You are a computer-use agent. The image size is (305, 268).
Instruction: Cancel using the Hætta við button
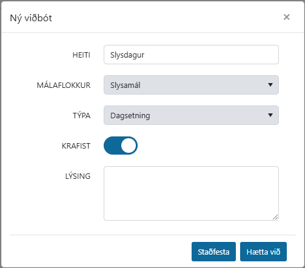pyautogui.click(x=263, y=252)
